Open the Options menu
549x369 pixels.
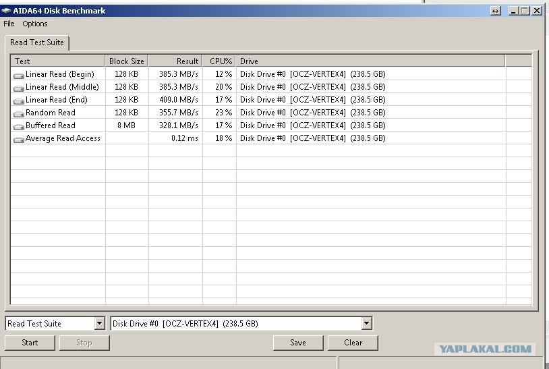click(x=35, y=24)
